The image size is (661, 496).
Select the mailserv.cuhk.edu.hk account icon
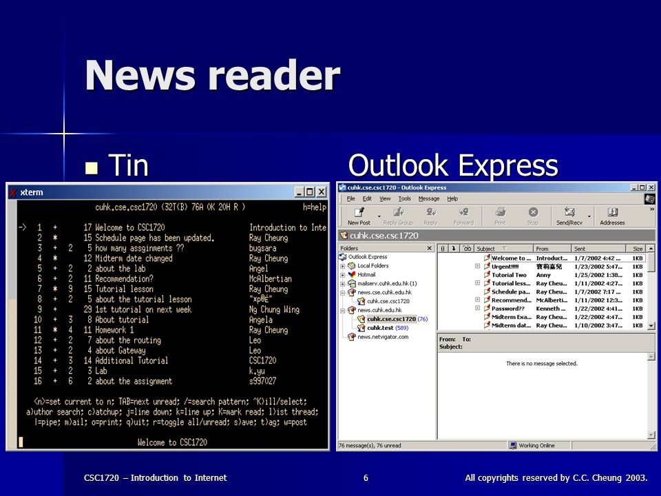352,283
